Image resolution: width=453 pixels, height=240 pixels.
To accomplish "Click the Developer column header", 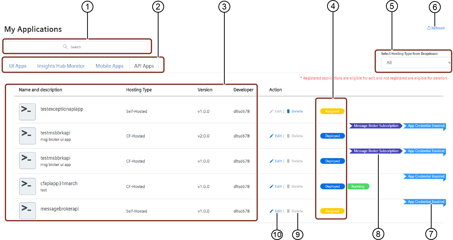I will pos(243,90).
